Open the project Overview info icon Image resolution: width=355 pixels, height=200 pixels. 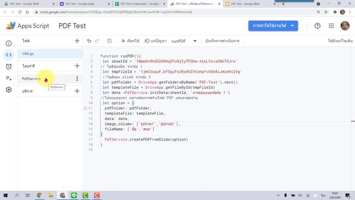[x=9, y=43]
